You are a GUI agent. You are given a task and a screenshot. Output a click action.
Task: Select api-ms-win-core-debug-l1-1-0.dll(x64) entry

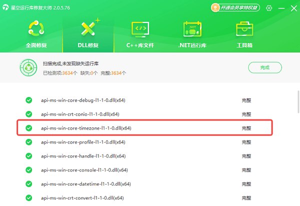pyautogui.click(x=83, y=100)
